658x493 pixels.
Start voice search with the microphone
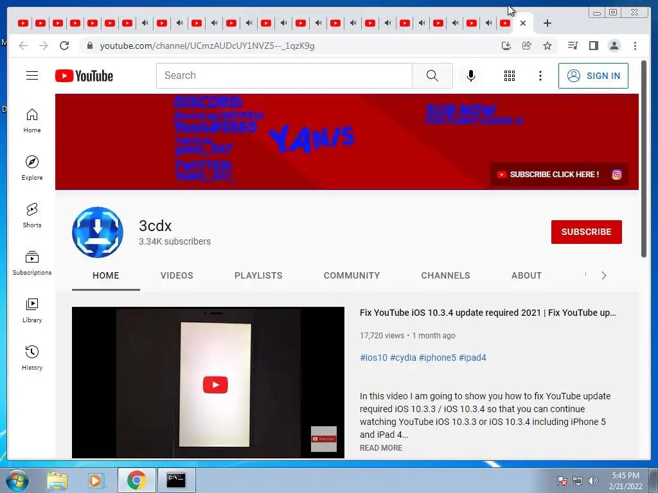[471, 76]
